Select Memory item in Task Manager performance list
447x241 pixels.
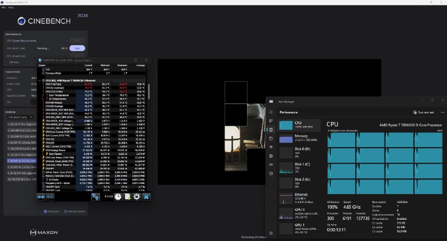(x=299, y=139)
